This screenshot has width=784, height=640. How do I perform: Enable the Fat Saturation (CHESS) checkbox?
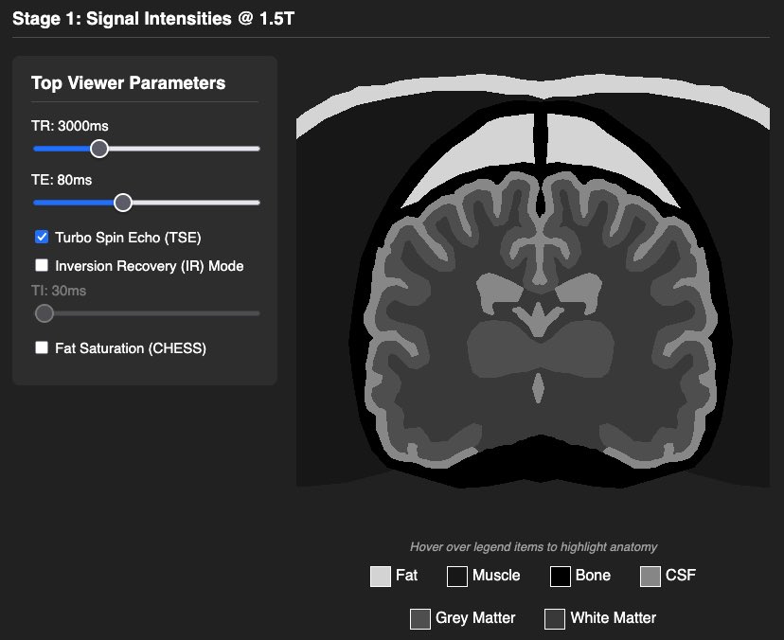click(42, 347)
